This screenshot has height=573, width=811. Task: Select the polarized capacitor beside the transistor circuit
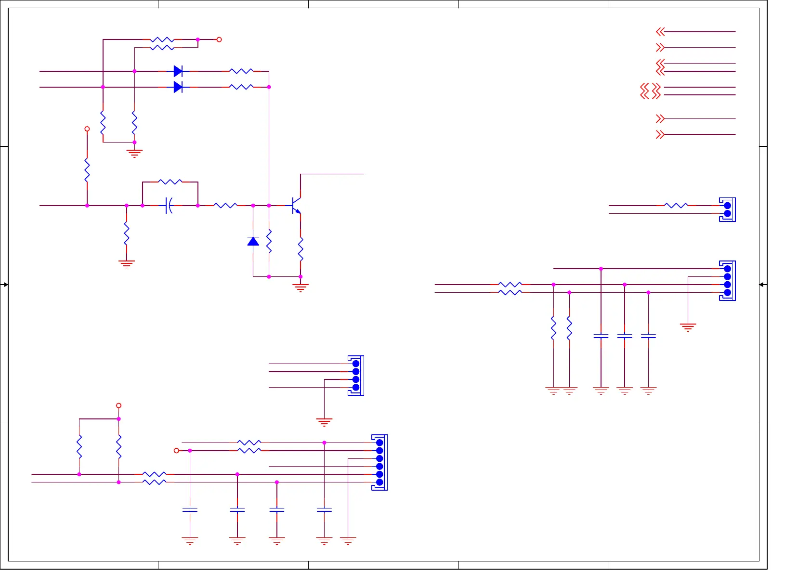(169, 206)
